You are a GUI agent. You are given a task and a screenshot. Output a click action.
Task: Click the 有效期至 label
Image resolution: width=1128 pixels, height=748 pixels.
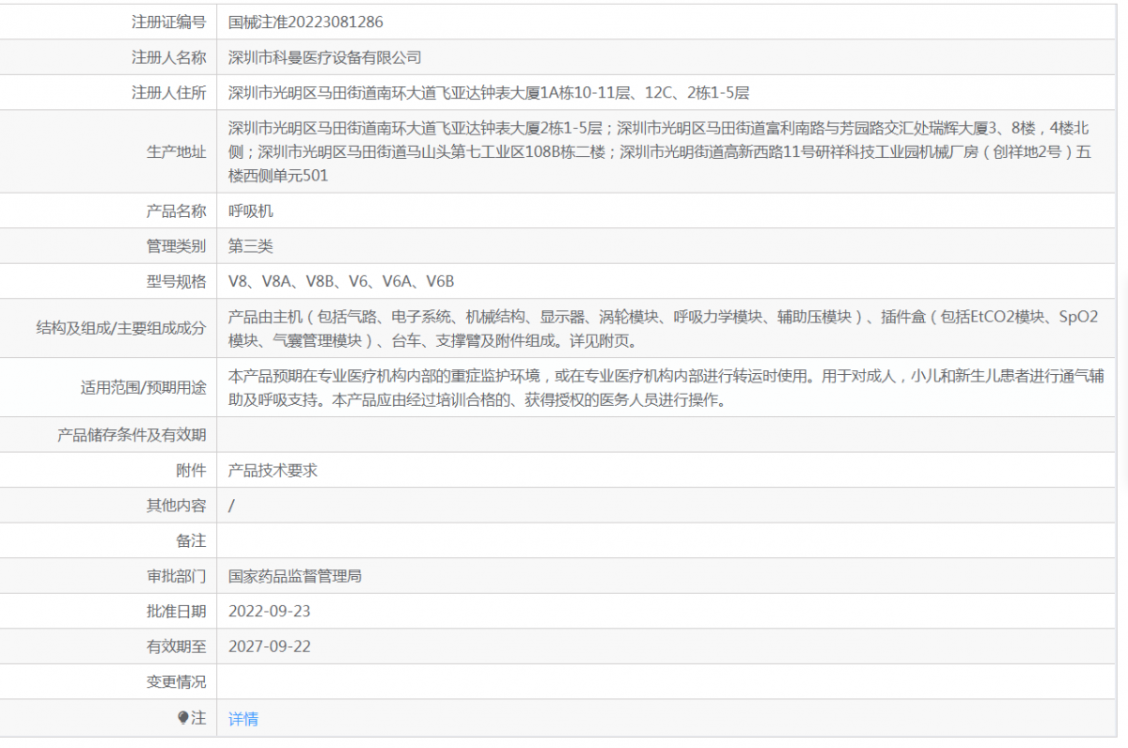[x=176, y=646]
